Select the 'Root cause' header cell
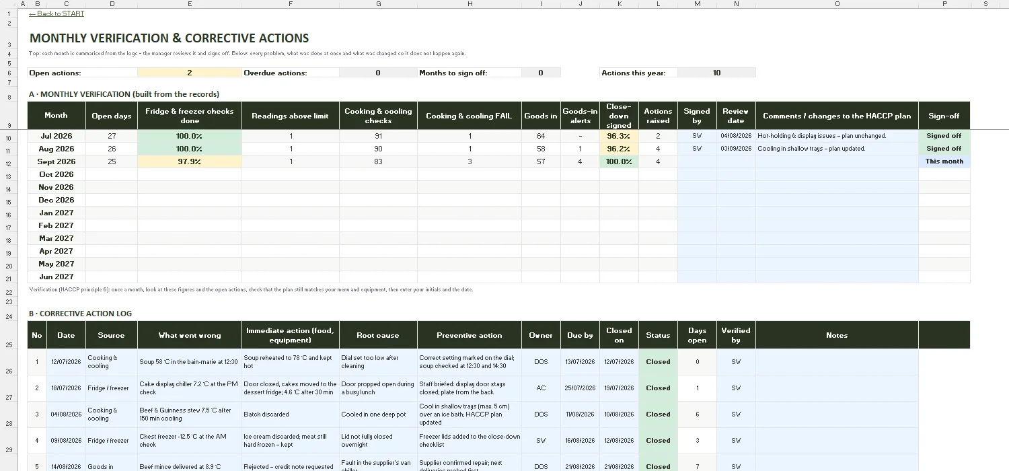The image size is (1009, 471). point(378,335)
